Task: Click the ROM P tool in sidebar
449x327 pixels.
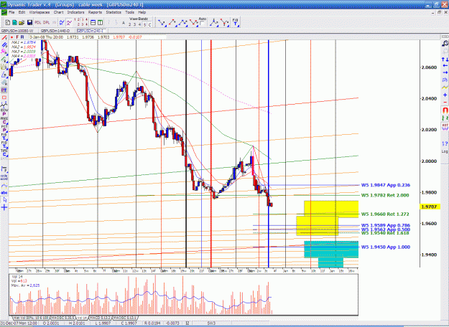Action: 4,112
